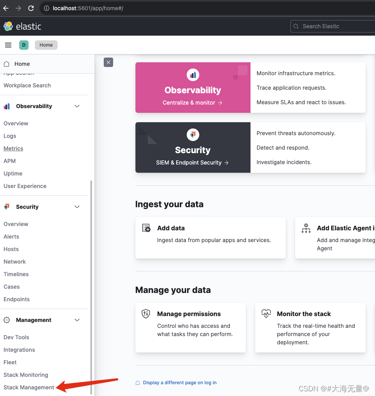Image resolution: width=375 pixels, height=396 pixels.
Task: Click the Security shield icon in the sidebar
Action: (6, 206)
